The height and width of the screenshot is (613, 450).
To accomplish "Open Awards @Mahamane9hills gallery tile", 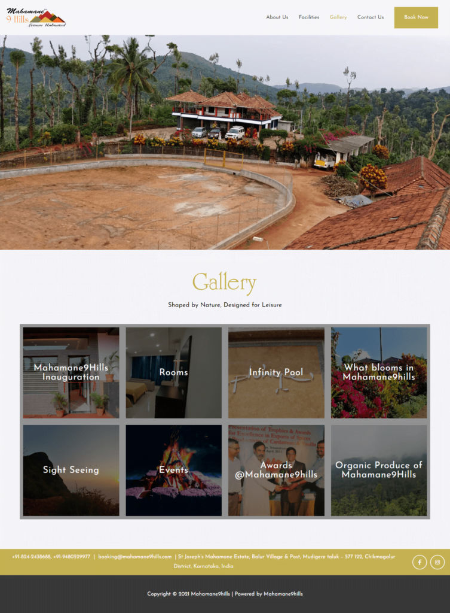I will (276, 471).
